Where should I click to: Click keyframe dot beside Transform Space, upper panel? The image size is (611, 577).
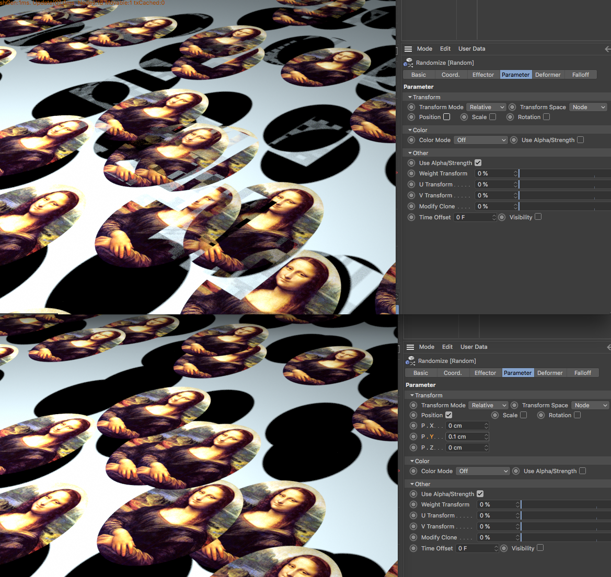[512, 107]
